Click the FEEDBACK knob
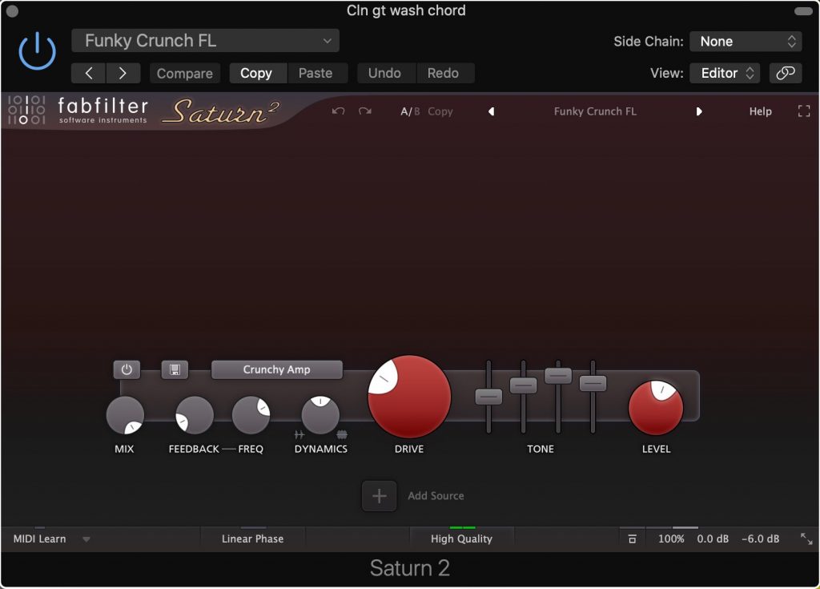The width and height of the screenshot is (820, 589). pyautogui.click(x=195, y=415)
